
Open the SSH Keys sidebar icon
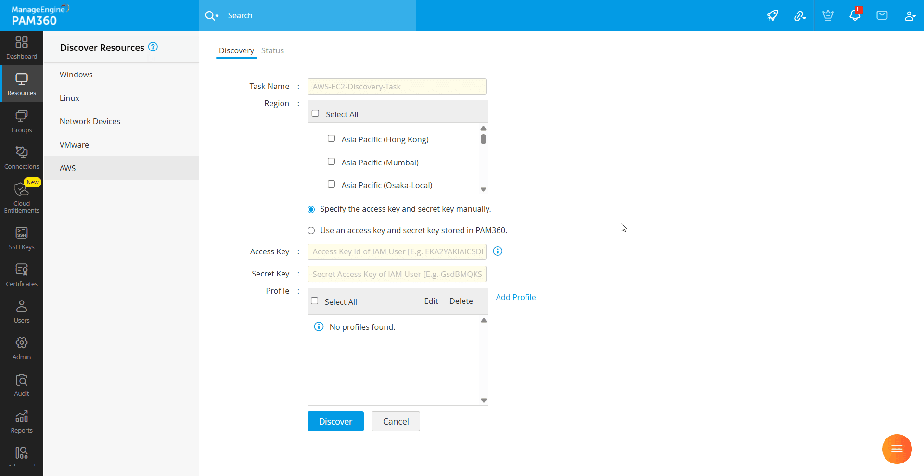[22, 238]
